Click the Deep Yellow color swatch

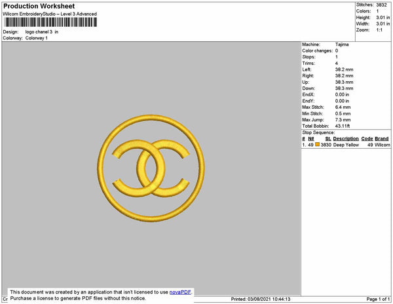tap(317, 144)
